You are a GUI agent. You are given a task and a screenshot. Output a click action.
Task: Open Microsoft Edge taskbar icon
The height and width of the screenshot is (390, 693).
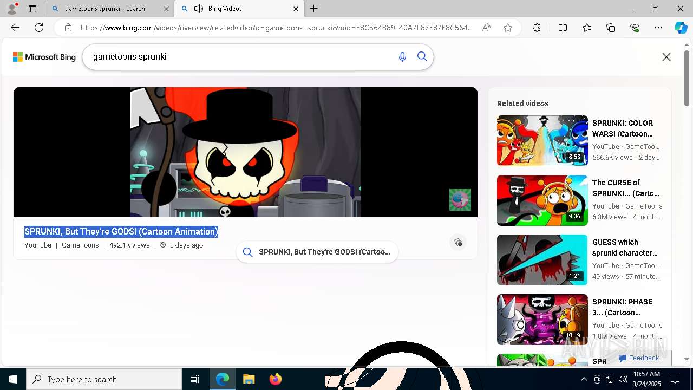click(223, 379)
